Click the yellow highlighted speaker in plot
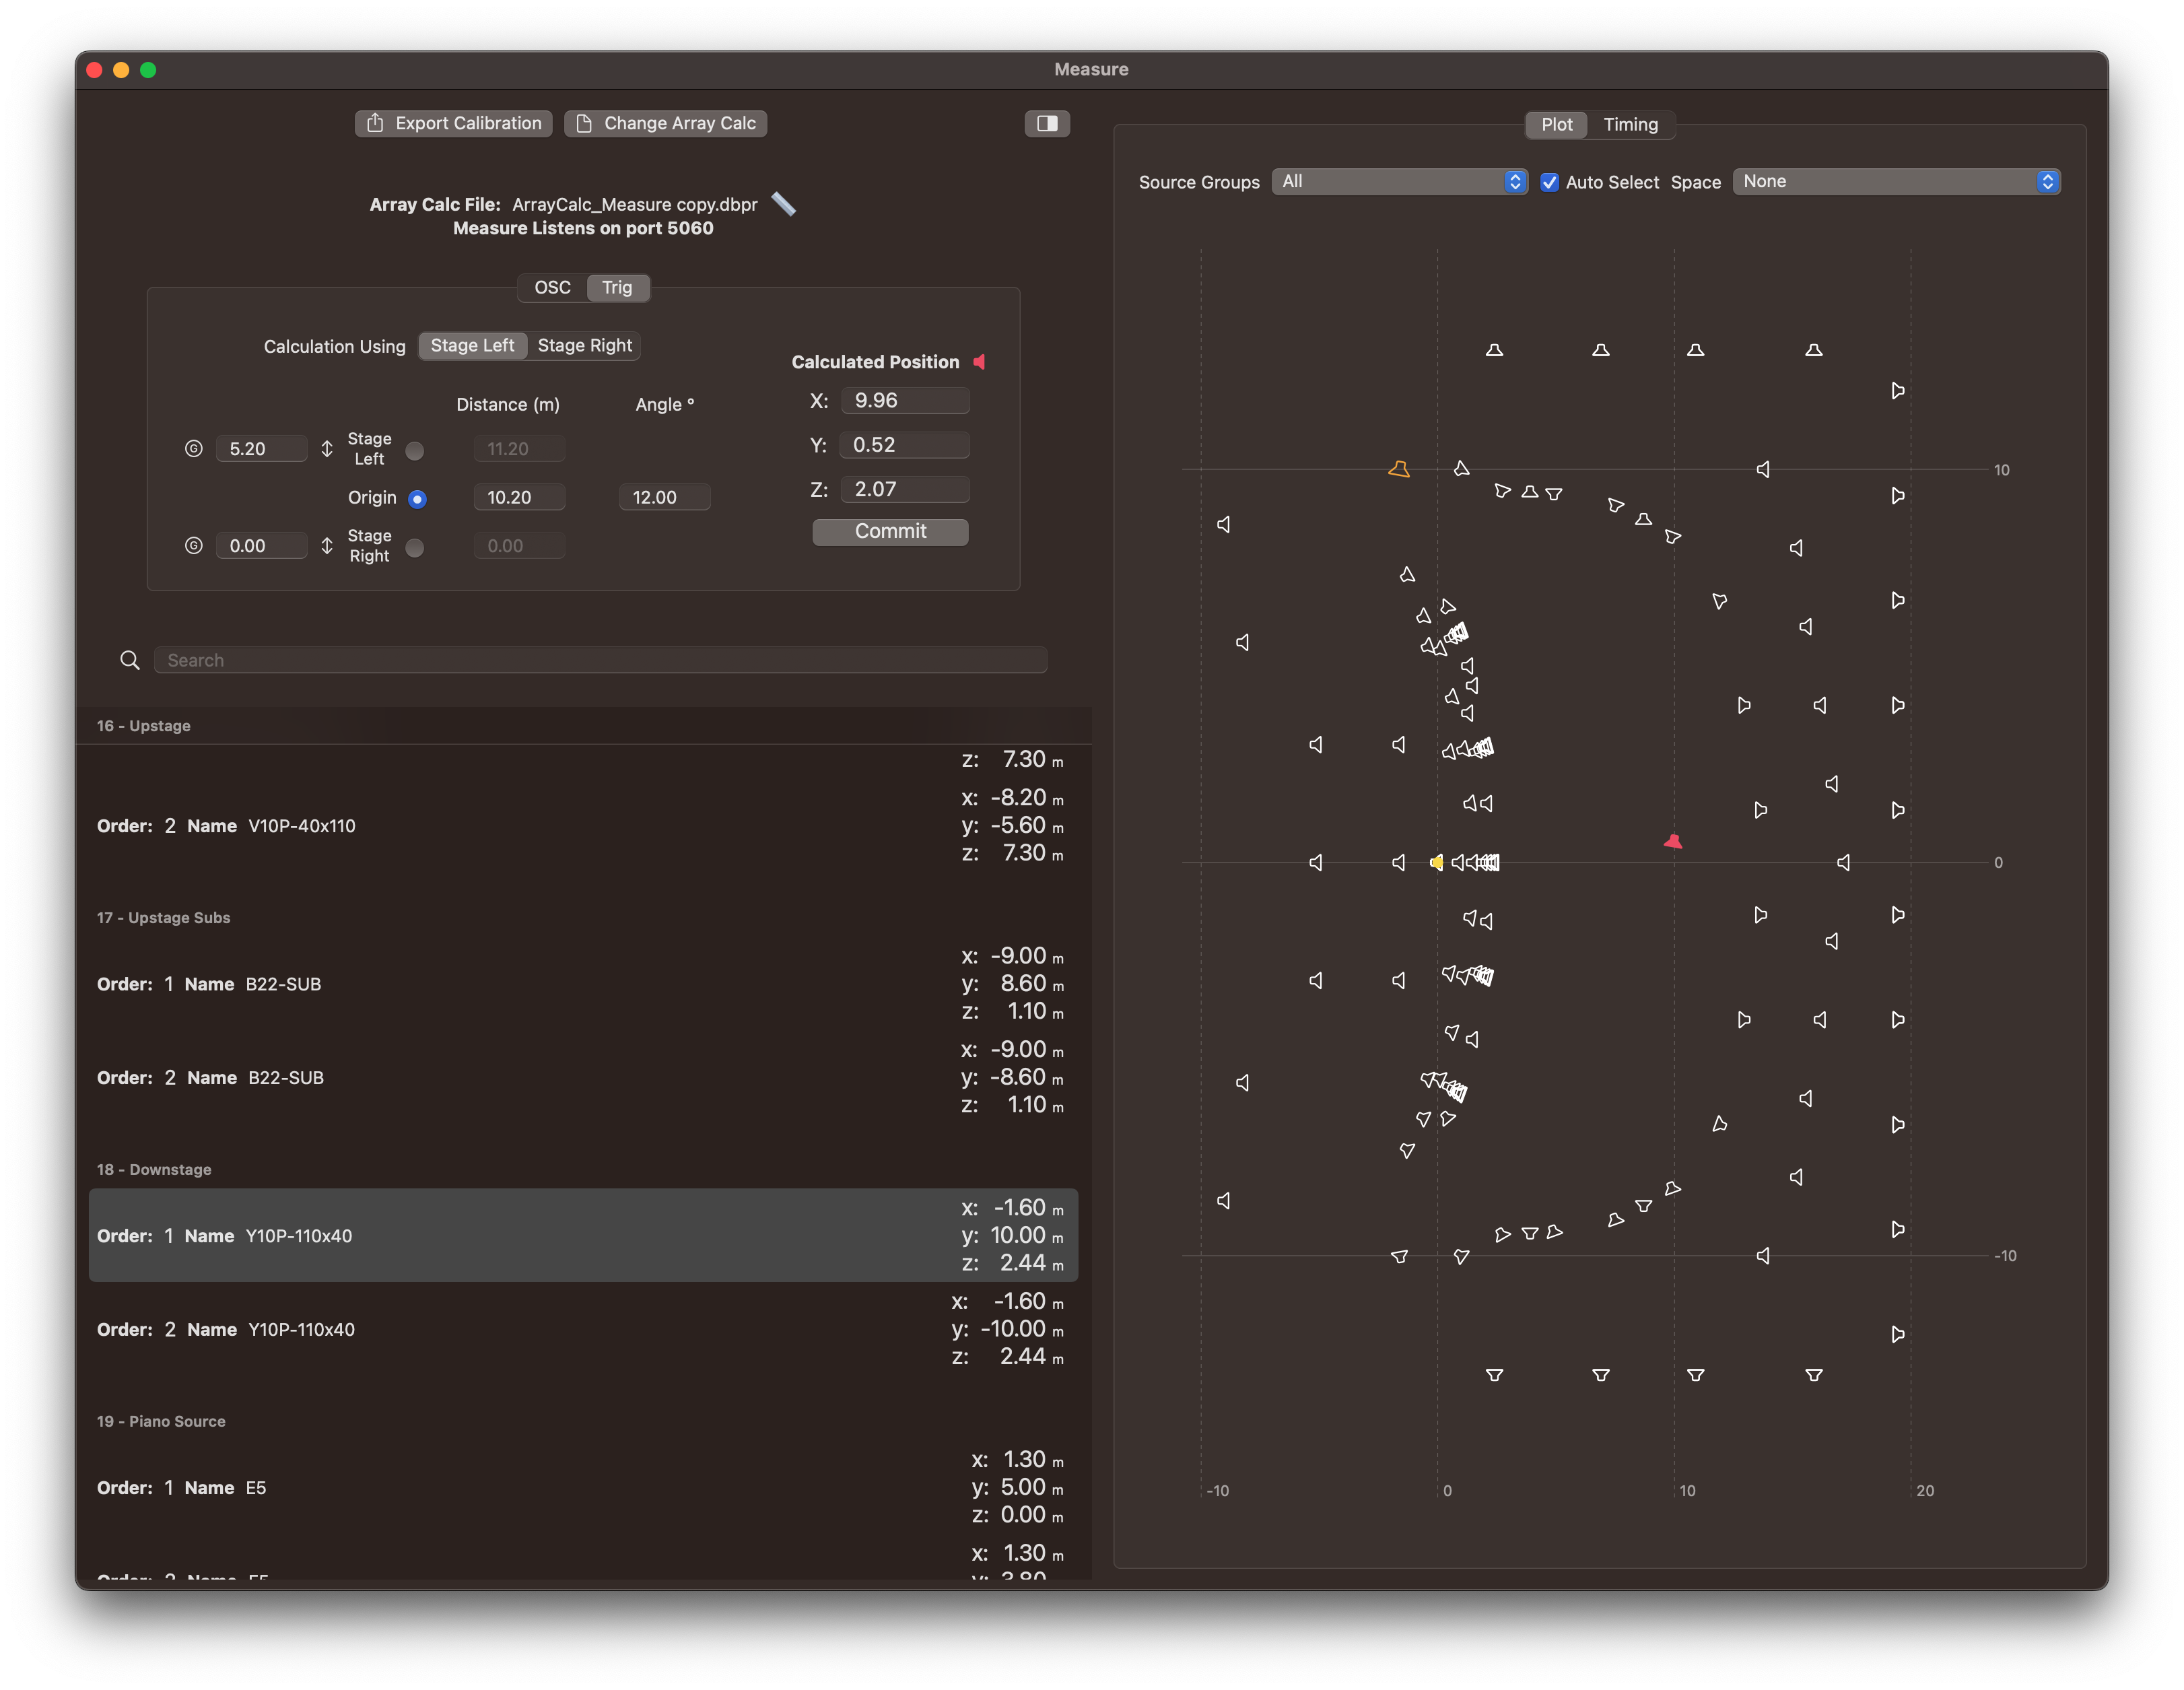2184x1690 pixels. point(1436,862)
